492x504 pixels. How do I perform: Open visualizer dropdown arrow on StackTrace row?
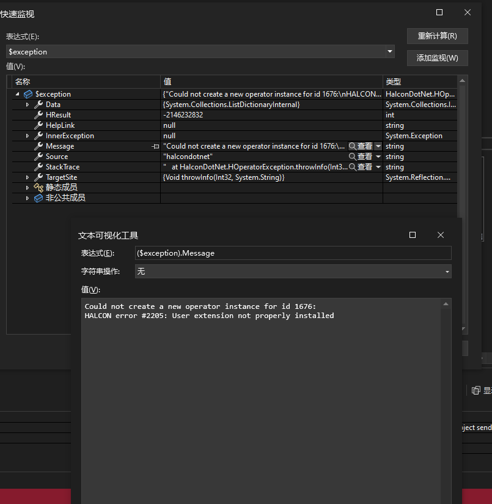378,167
